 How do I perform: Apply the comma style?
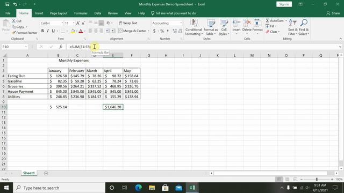pyautogui.click(x=168, y=31)
